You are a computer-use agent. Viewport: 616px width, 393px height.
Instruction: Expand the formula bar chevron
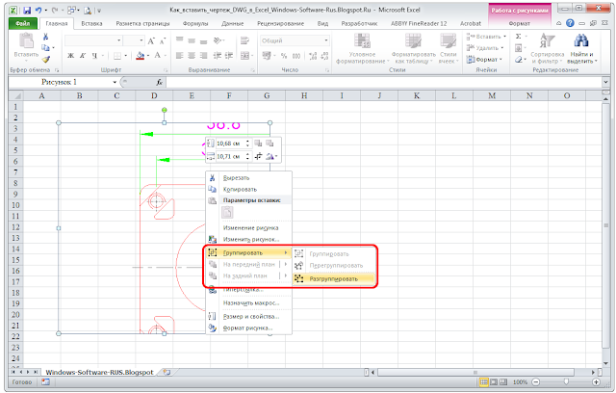pyautogui.click(x=605, y=82)
